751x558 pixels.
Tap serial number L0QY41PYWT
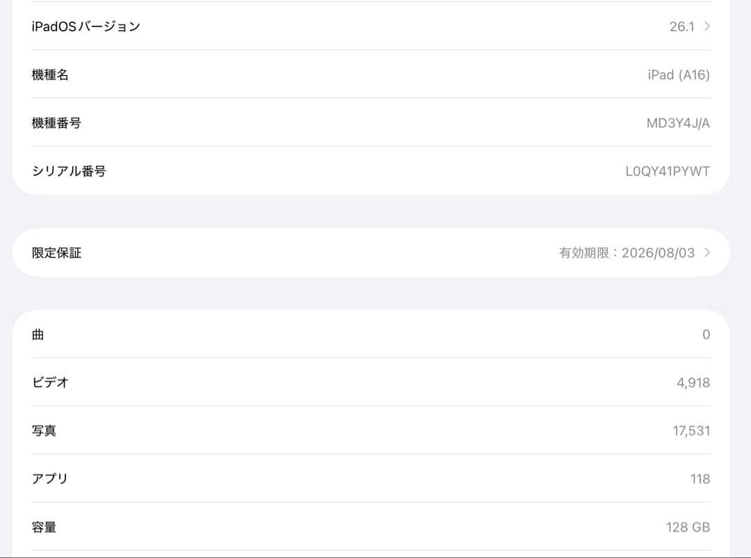coord(668,171)
